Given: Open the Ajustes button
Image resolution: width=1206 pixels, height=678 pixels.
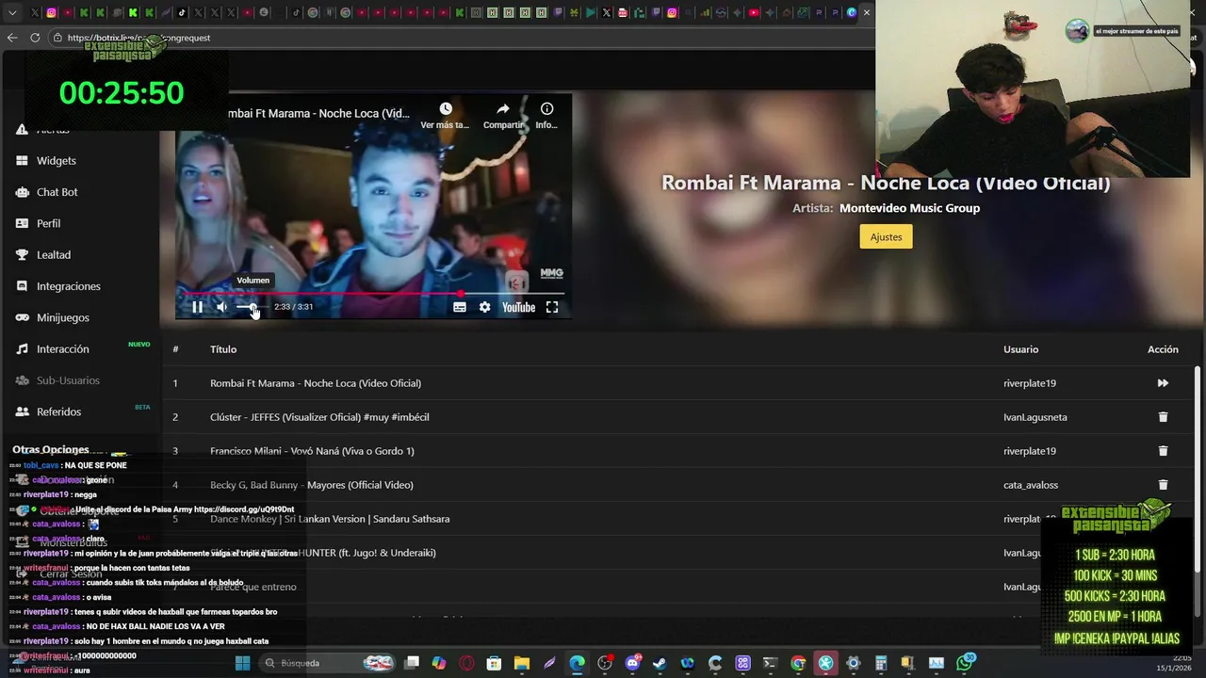Looking at the screenshot, I should pos(886,236).
